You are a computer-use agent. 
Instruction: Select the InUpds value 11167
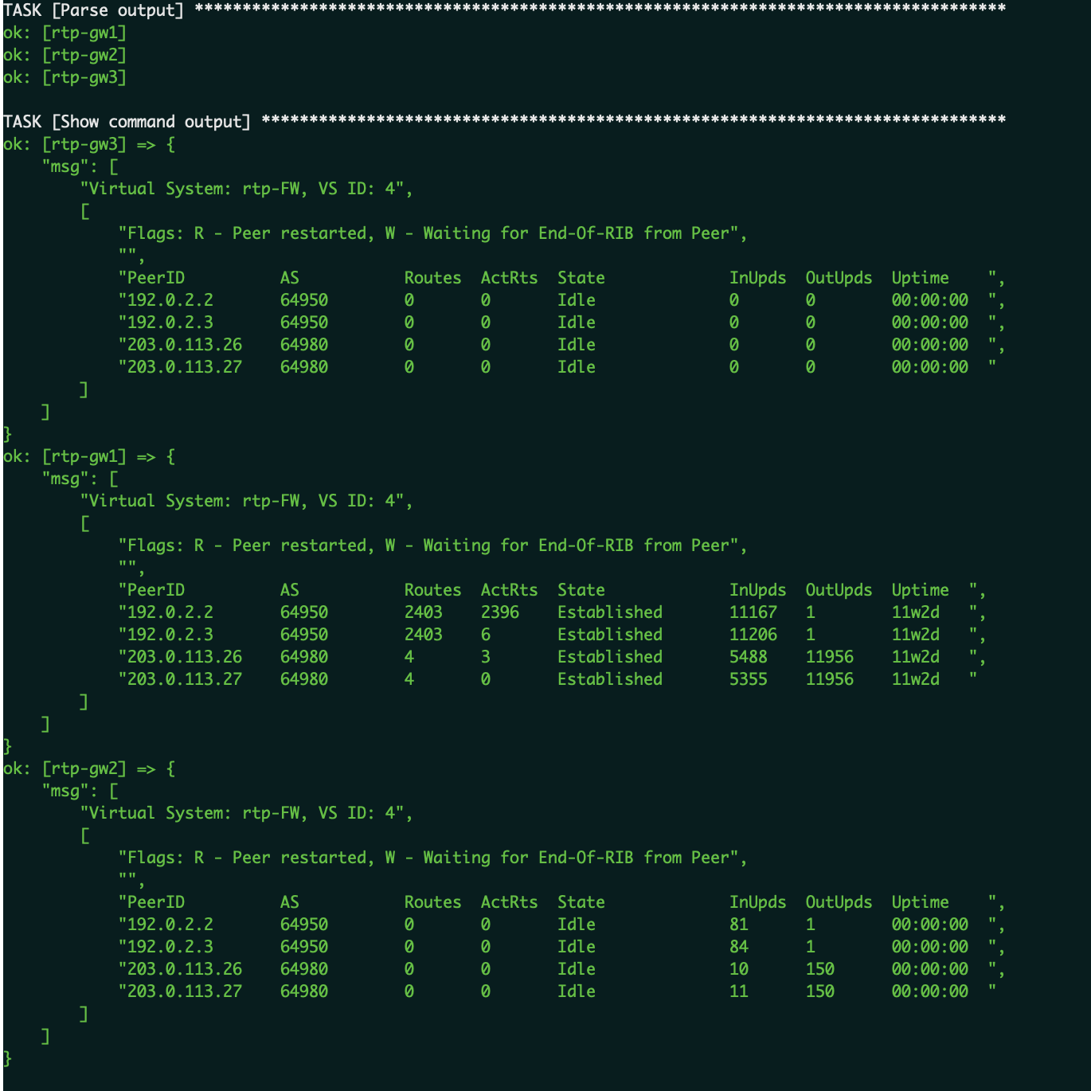(x=753, y=612)
